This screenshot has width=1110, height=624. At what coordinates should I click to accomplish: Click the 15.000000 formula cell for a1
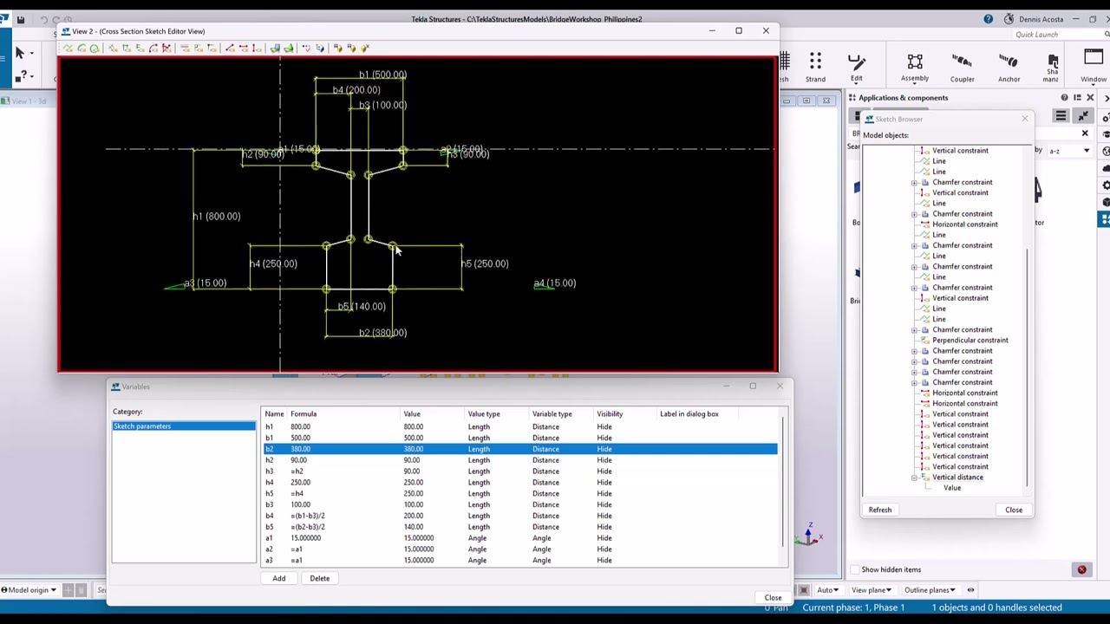coord(305,538)
